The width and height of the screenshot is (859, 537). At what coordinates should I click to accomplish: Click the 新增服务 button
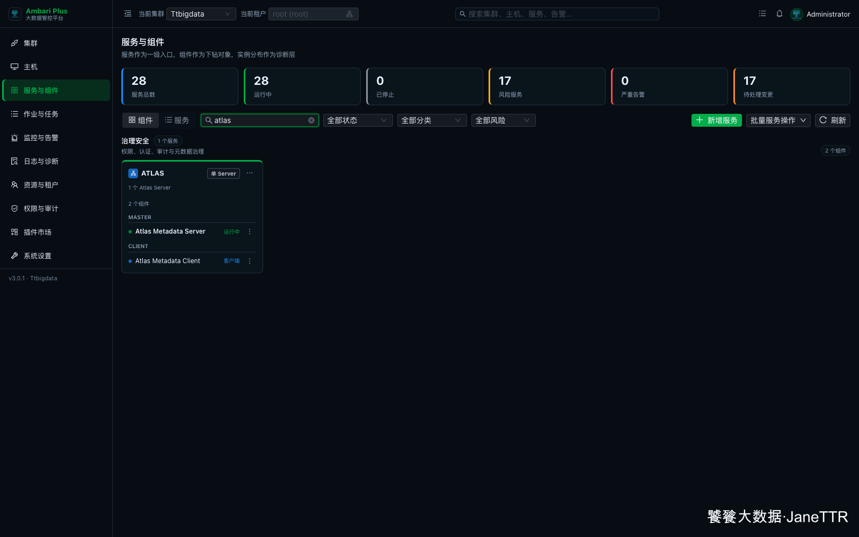717,120
